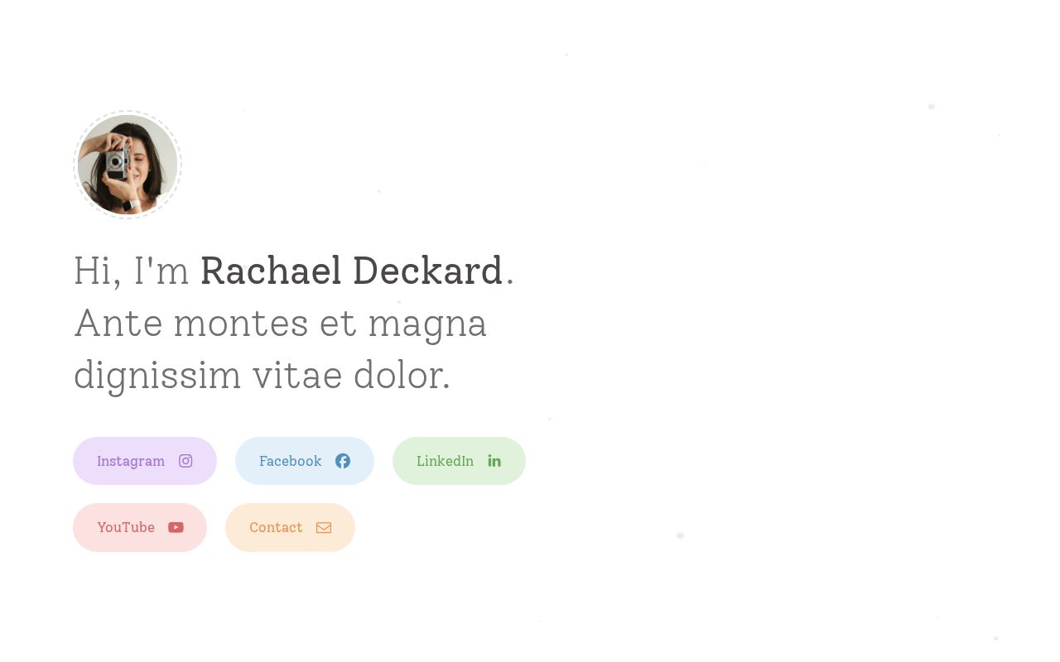Click the "Facebook" text label
Screen dimensions: 1060x662
point(290,461)
